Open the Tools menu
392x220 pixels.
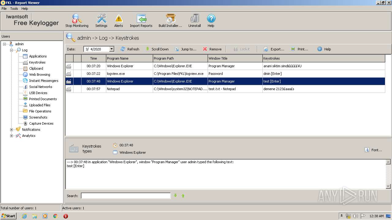pos(14,9)
